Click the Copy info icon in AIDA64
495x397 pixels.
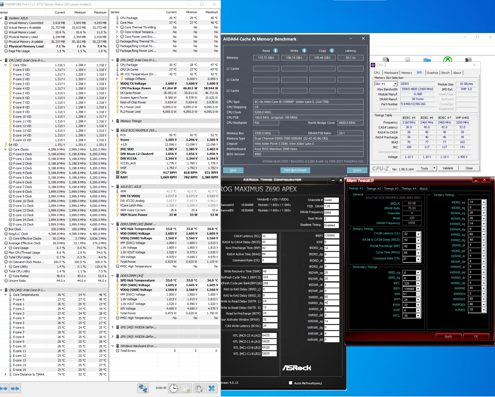332,50
